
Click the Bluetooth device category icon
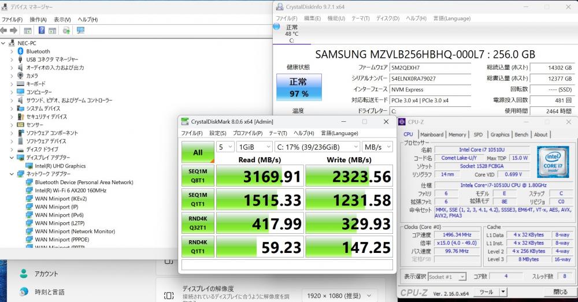click(21, 51)
